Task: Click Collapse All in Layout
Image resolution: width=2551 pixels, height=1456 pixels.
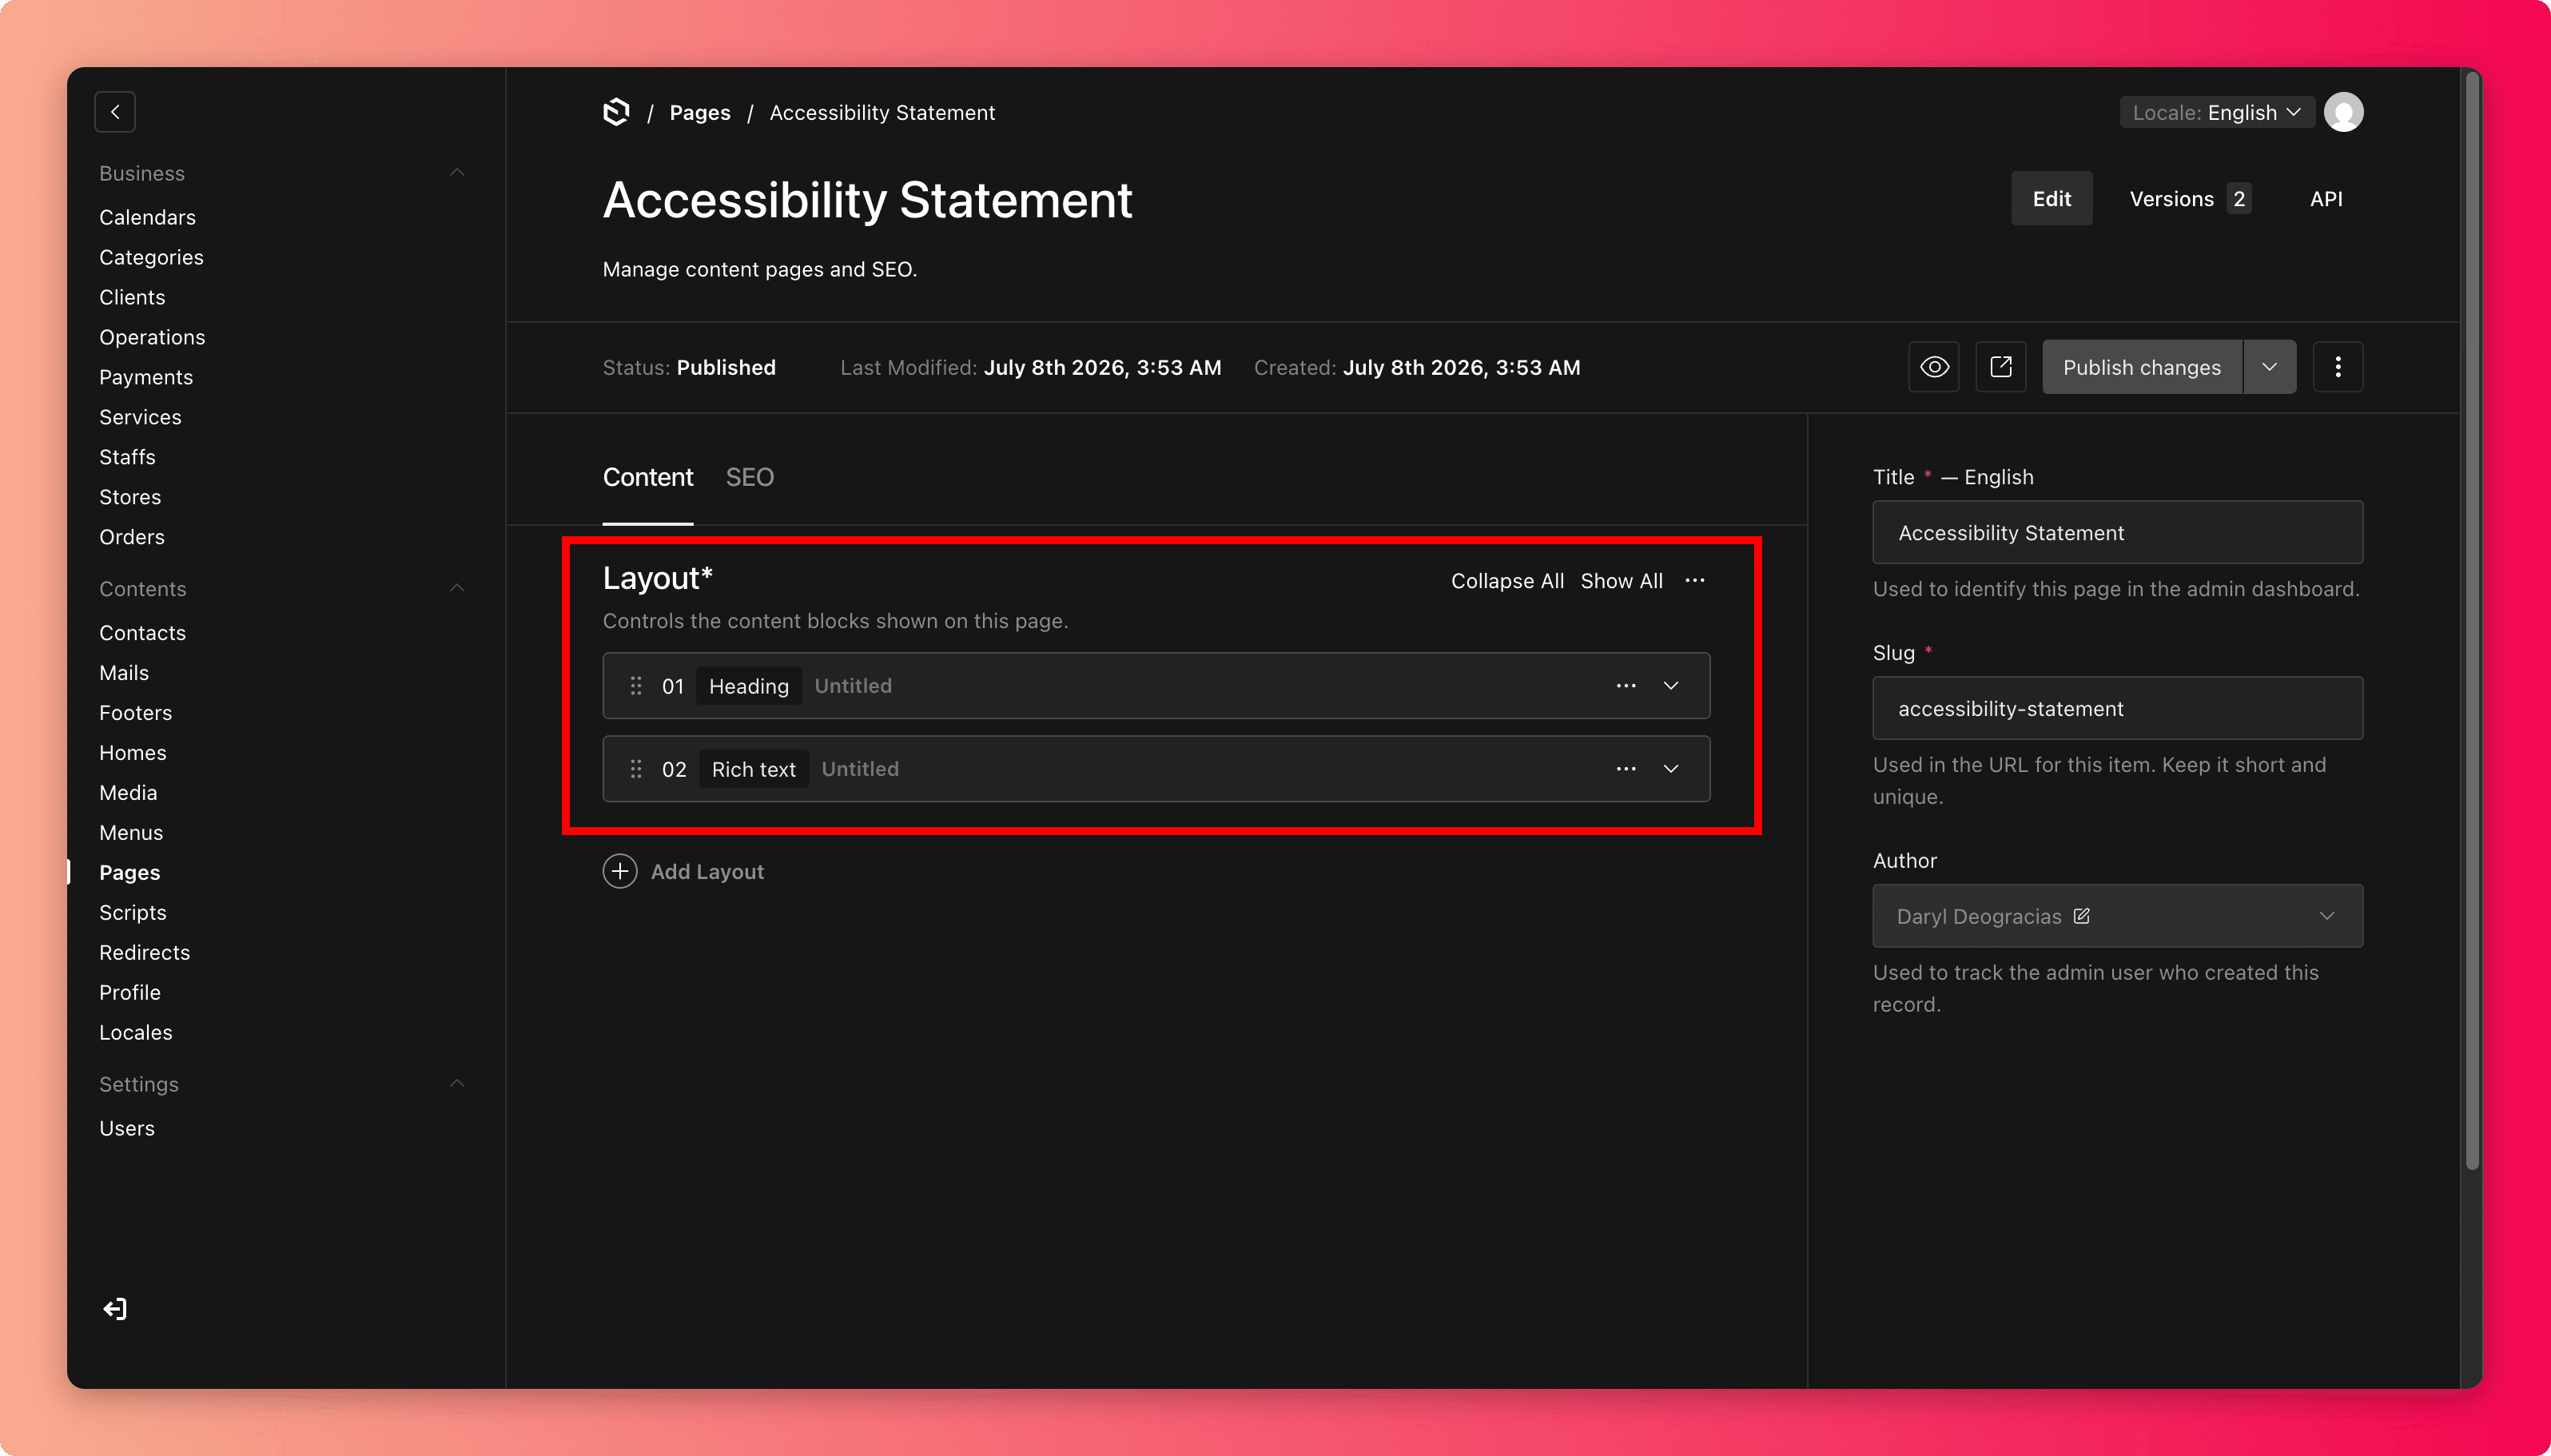Action: [x=1507, y=581]
